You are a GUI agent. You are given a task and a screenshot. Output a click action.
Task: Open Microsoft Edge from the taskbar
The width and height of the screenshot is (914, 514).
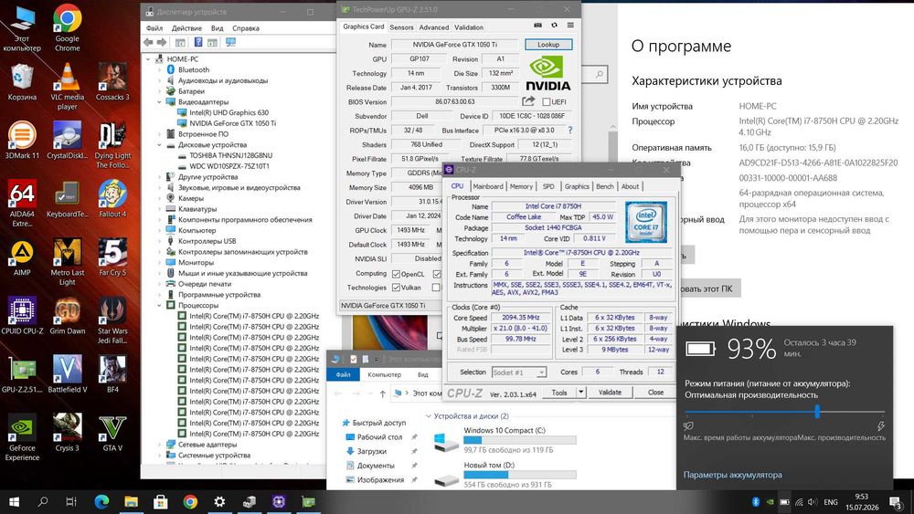(102, 501)
